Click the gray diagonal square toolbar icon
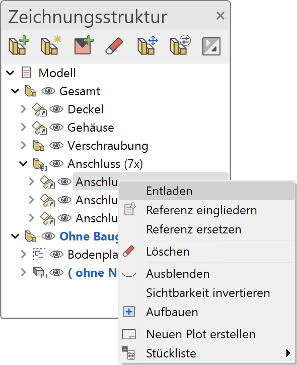 (x=211, y=46)
